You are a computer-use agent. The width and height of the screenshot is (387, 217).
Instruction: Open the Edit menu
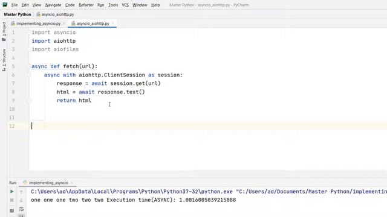[x=25, y=5]
